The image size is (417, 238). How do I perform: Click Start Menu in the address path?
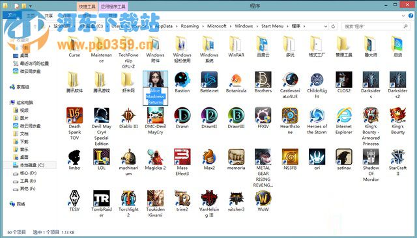tap(272, 26)
